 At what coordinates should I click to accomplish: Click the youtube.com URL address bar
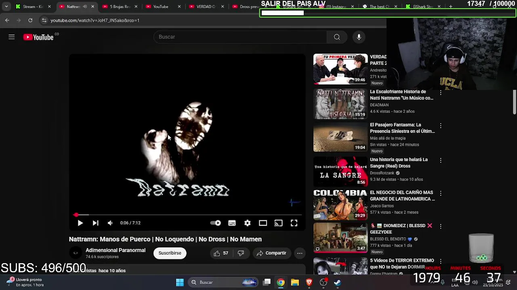tap(95, 20)
